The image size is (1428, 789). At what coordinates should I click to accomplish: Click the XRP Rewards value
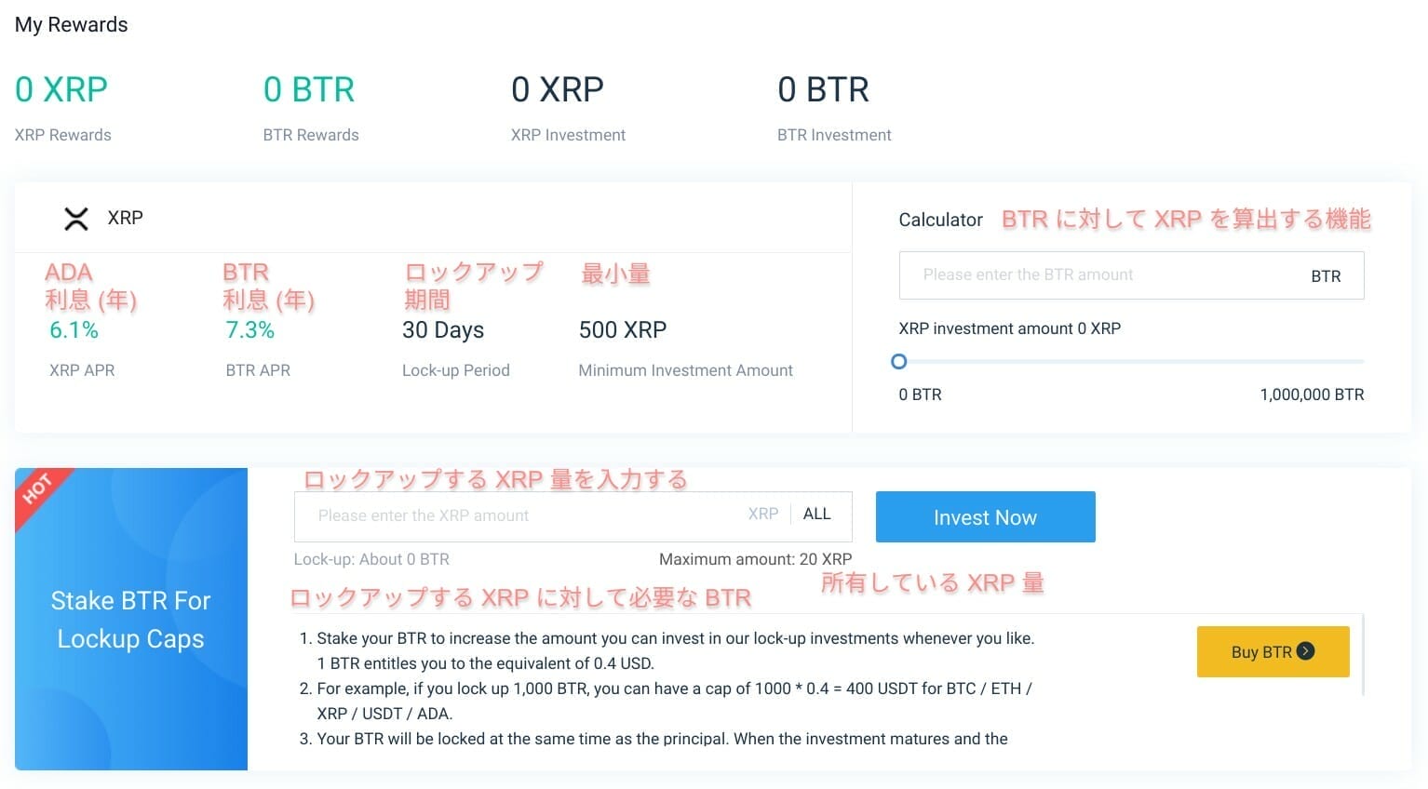tap(61, 89)
